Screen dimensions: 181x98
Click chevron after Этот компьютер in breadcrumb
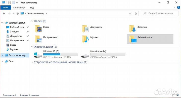(46, 14)
